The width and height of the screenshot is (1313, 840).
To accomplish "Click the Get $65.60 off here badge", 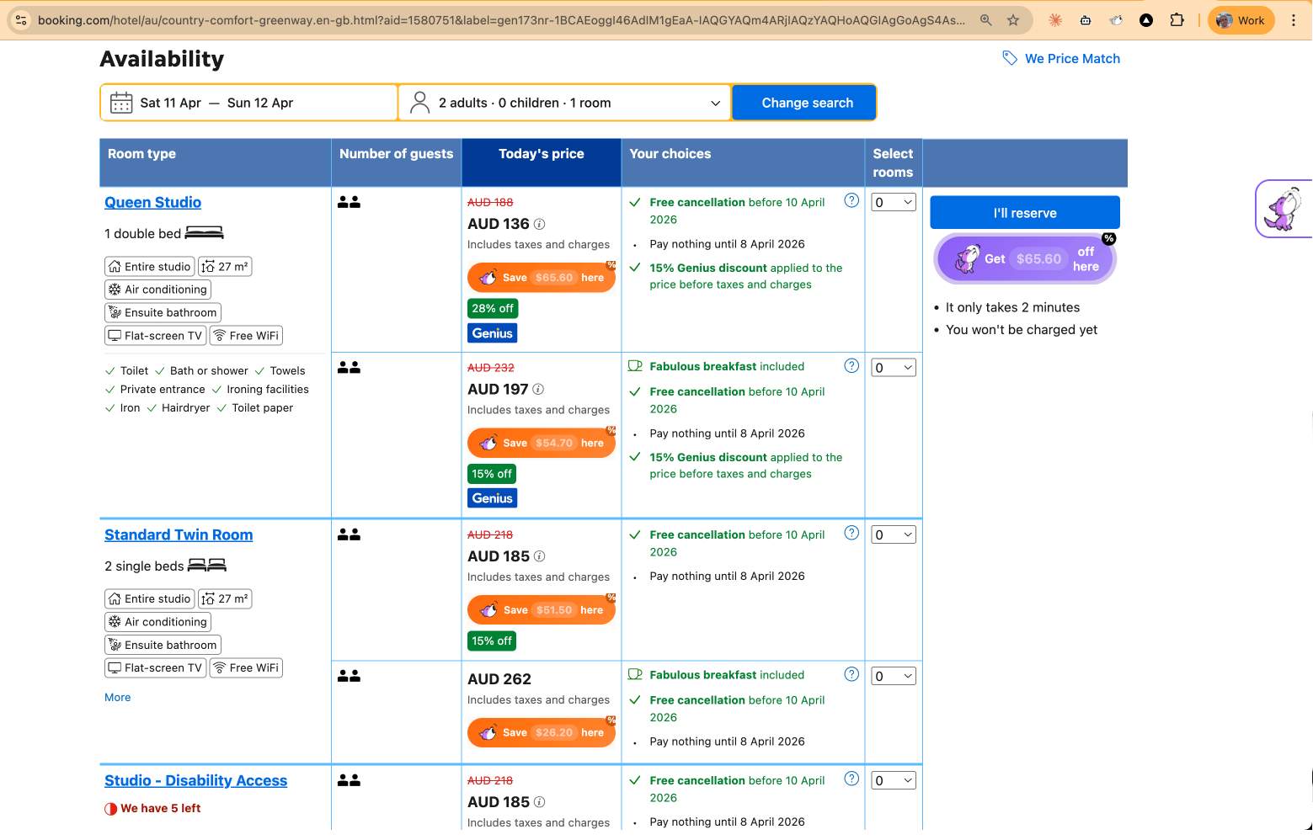I will [1024, 258].
